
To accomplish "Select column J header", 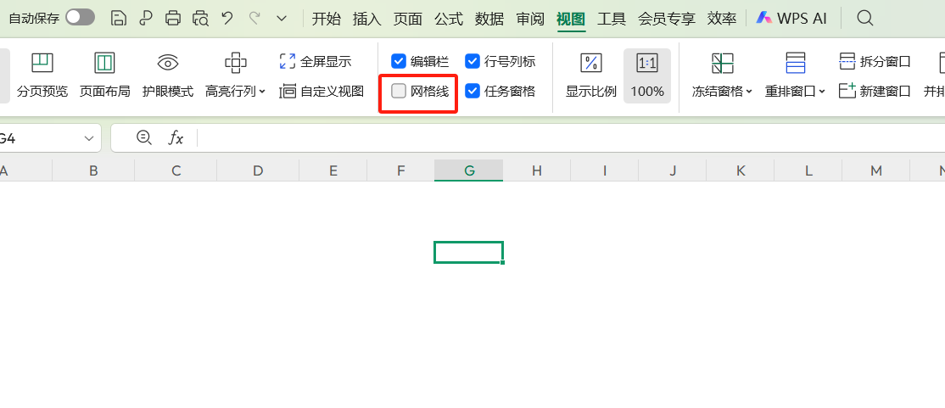I will (x=673, y=170).
